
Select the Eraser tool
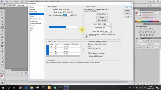2,43
